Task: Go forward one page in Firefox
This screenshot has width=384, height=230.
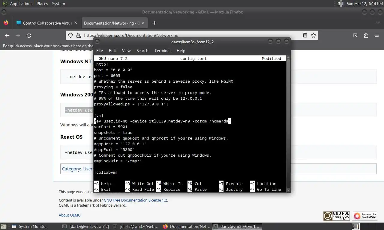Action: (18, 35)
